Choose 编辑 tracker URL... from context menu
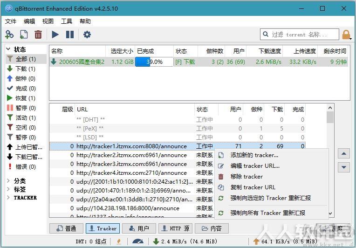Viewport: 356px width, 248px height. 272,166
